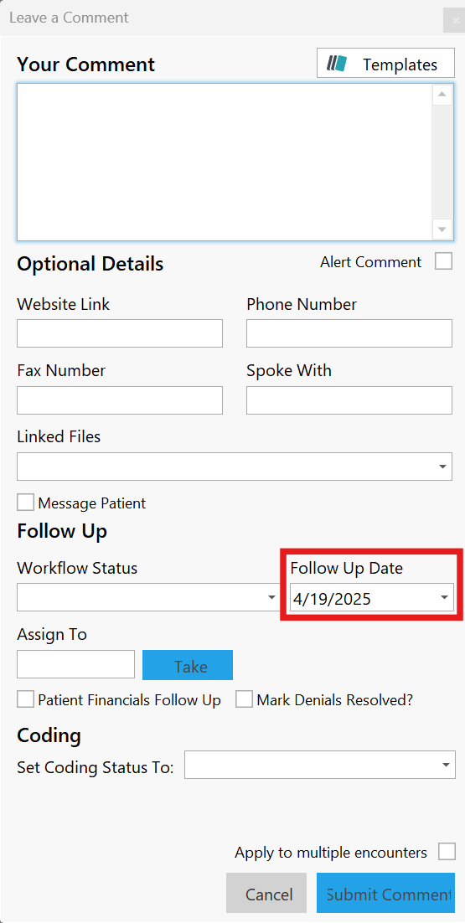Click the Take button
Image resolution: width=465 pixels, height=923 pixels.
[x=188, y=665]
